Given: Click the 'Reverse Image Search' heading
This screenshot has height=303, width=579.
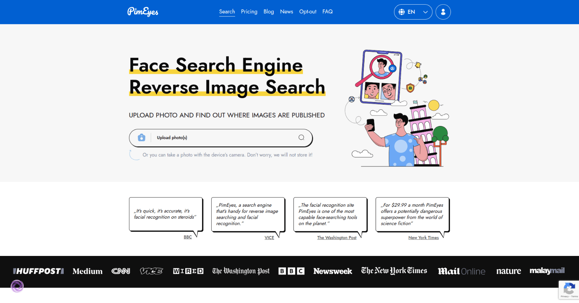Looking at the screenshot, I should click(x=227, y=87).
